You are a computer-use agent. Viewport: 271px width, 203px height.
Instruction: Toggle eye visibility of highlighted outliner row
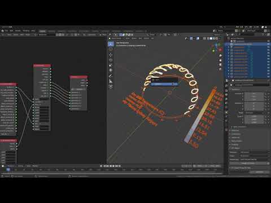coord(268,44)
